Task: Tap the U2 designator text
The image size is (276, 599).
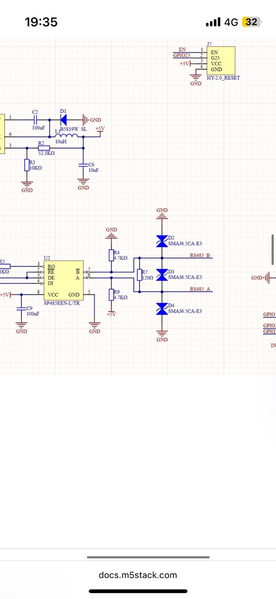Action: [47, 258]
